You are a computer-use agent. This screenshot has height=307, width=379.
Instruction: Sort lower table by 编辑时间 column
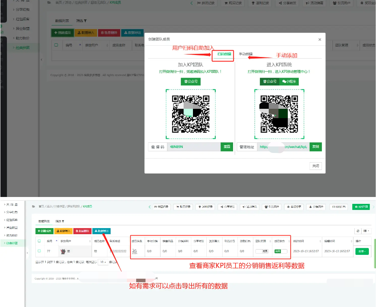point(338,241)
